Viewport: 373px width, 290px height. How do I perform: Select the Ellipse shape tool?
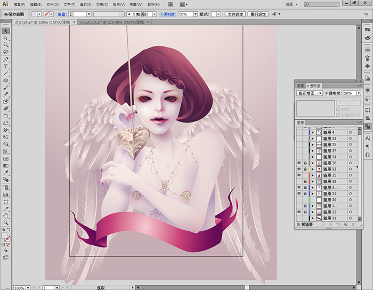6,80
